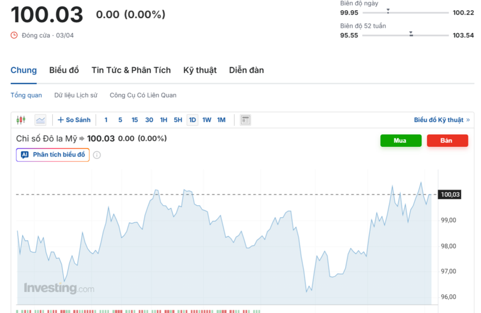This screenshot has width=481, height=313.
Task: Select the 1D time interval
Action: [192, 120]
